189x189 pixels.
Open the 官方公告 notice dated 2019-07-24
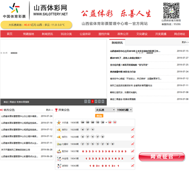click(19, 116)
